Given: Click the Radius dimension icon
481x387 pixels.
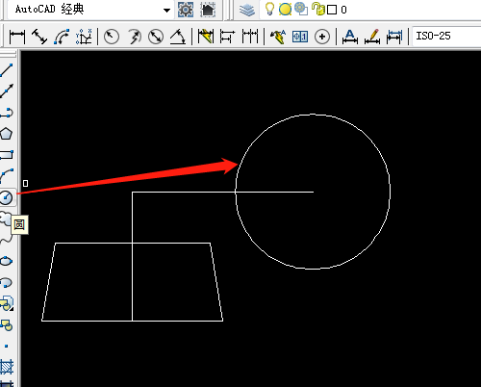Looking at the screenshot, I should point(112,37).
